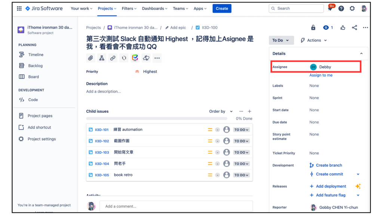Expand the Create commit chevron

[x=358, y=174]
